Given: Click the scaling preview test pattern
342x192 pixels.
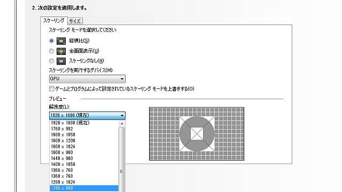Looking at the screenshot, I should [197, 134].
